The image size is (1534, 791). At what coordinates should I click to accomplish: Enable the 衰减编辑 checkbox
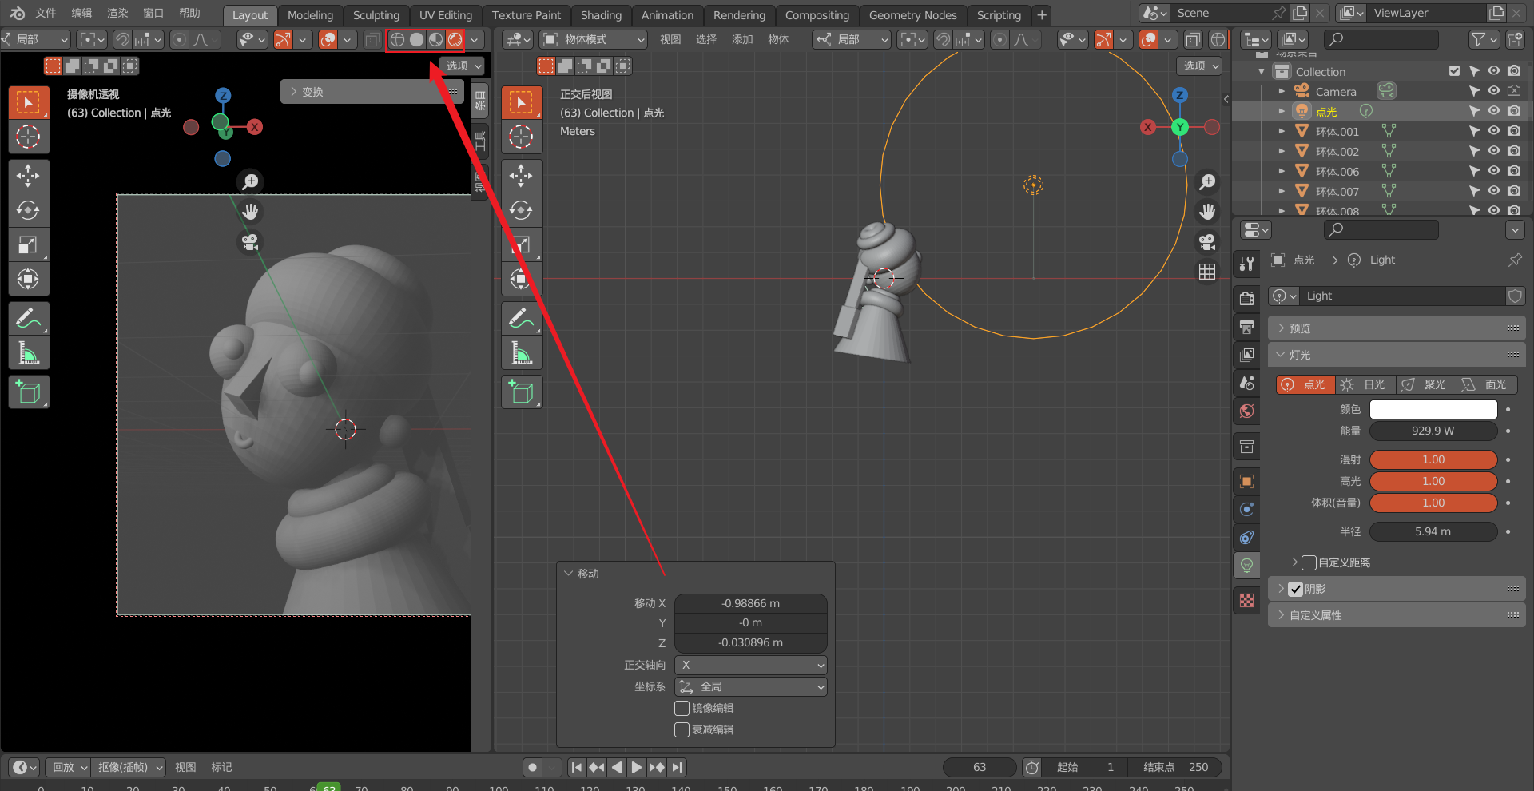click(682, 729)
